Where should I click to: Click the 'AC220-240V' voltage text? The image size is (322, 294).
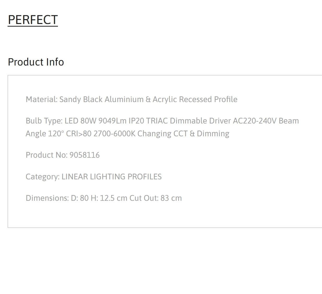pos(255,121)
